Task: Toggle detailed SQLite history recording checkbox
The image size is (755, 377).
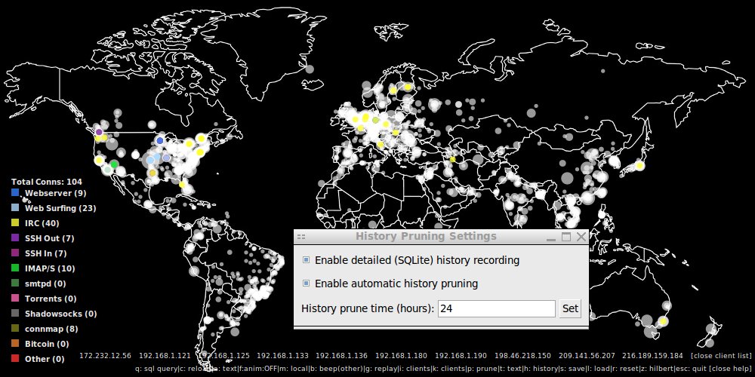Action: pyautogui.click(x=306, y=260)
